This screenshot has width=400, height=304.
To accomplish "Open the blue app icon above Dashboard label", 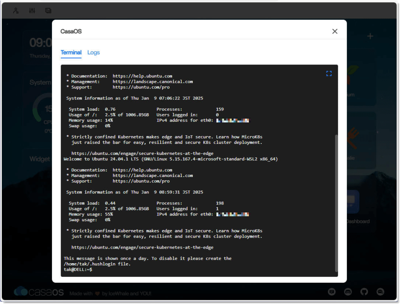I will (x=353, y=201).
